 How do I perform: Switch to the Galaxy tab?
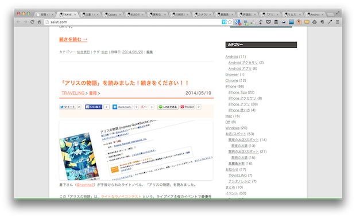pyautogui.click(x=113, y=14)
